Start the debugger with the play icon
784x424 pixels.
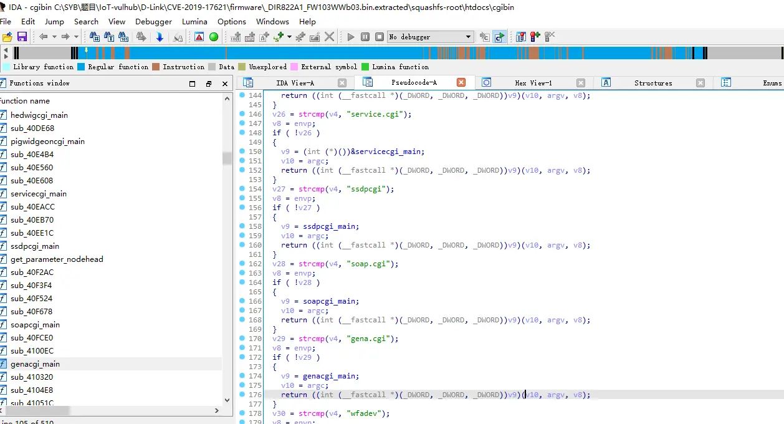350,37
